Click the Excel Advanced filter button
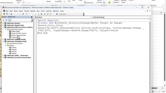Image resolution: width=166 pixels, height=93 pixels. (88, 3)
